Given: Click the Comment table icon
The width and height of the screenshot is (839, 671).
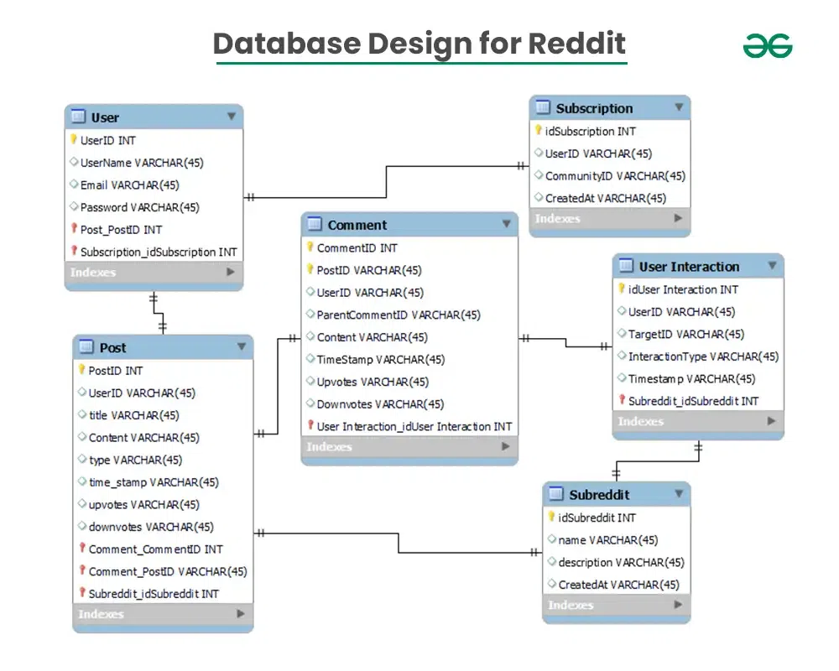Looking at the screenshot, I should (314, 224).
